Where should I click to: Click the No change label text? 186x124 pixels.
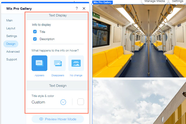(76, 76)
